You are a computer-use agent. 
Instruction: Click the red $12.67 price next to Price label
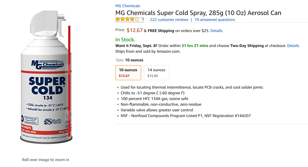pos(135,30)
